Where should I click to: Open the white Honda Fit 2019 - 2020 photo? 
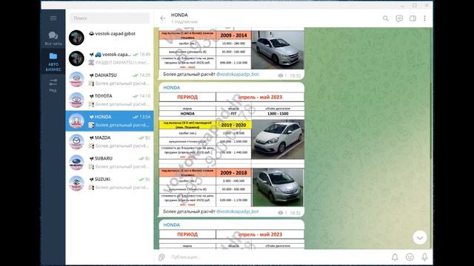(278, 140)
